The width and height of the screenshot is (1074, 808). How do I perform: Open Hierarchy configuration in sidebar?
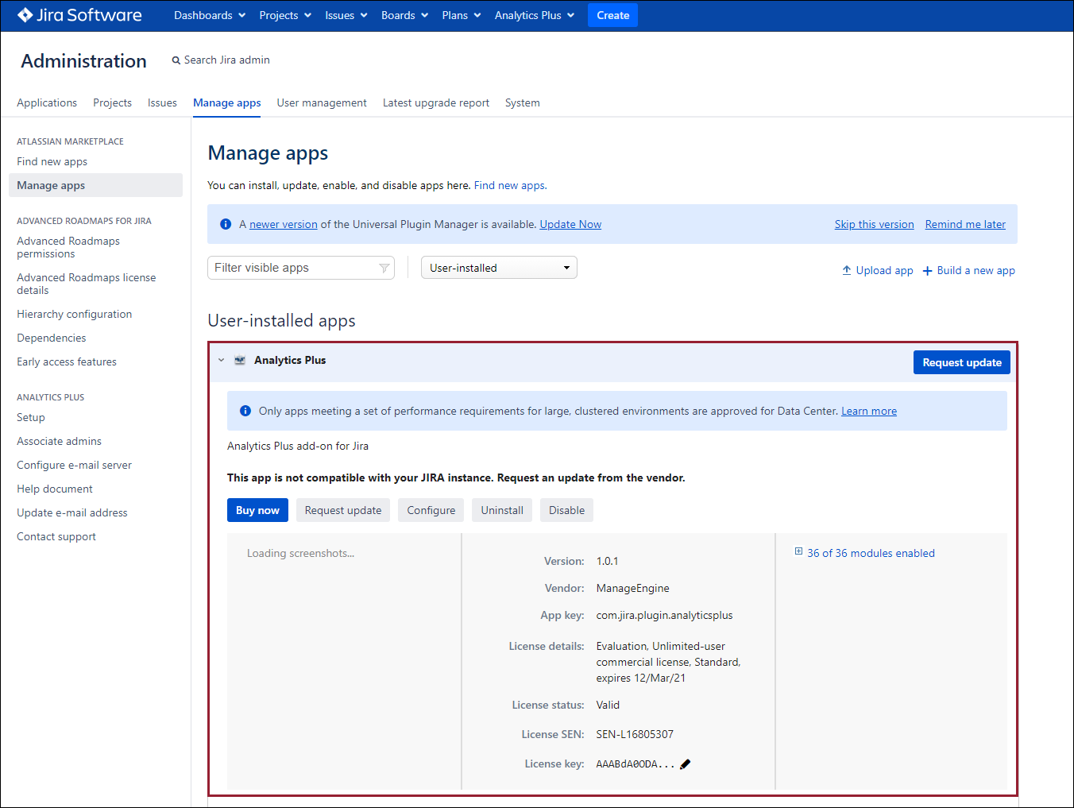[x=75, y=315]
